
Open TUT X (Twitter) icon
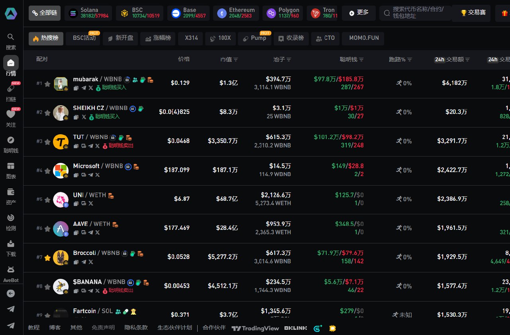(98, 146)
